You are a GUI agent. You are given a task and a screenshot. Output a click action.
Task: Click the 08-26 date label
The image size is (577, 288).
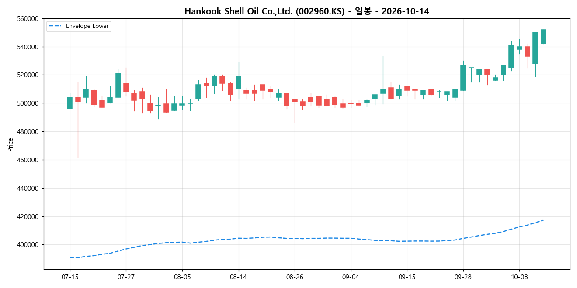(295, 277)
